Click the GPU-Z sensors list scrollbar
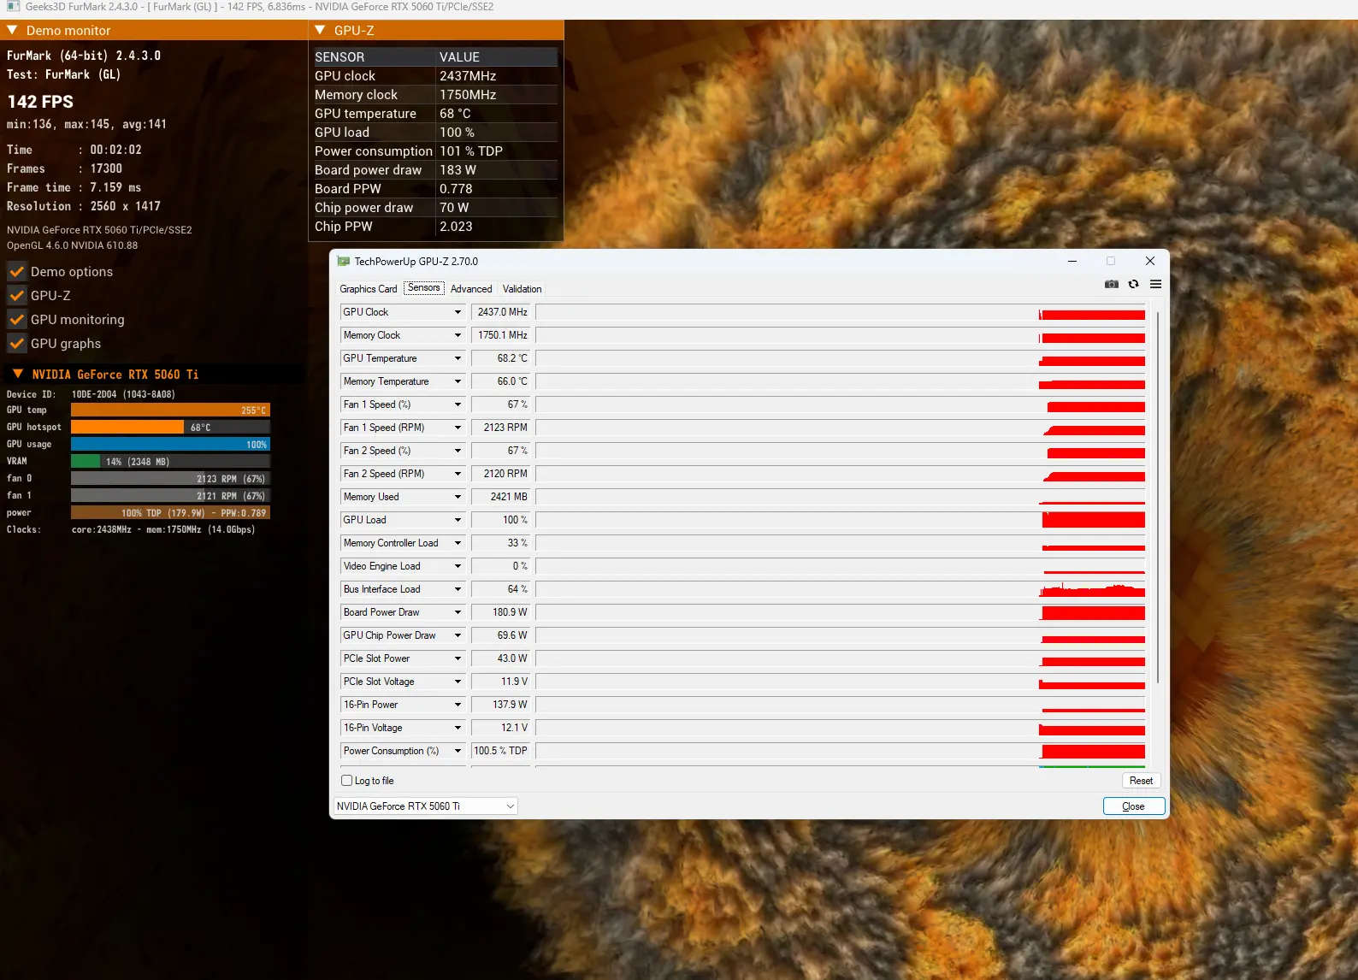Image resolution: width=1358 pixels, height=980 pixels. click(1158, 498)
